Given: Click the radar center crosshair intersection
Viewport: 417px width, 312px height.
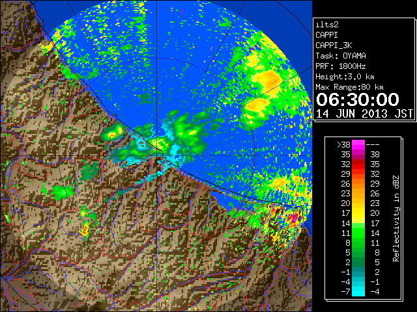Looking at the screenshot, I should (x=157, y=156).
